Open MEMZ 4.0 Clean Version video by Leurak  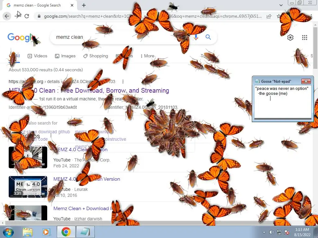[87, 179]
